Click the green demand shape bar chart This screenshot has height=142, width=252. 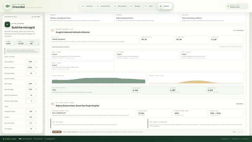[x=98, y=81]
